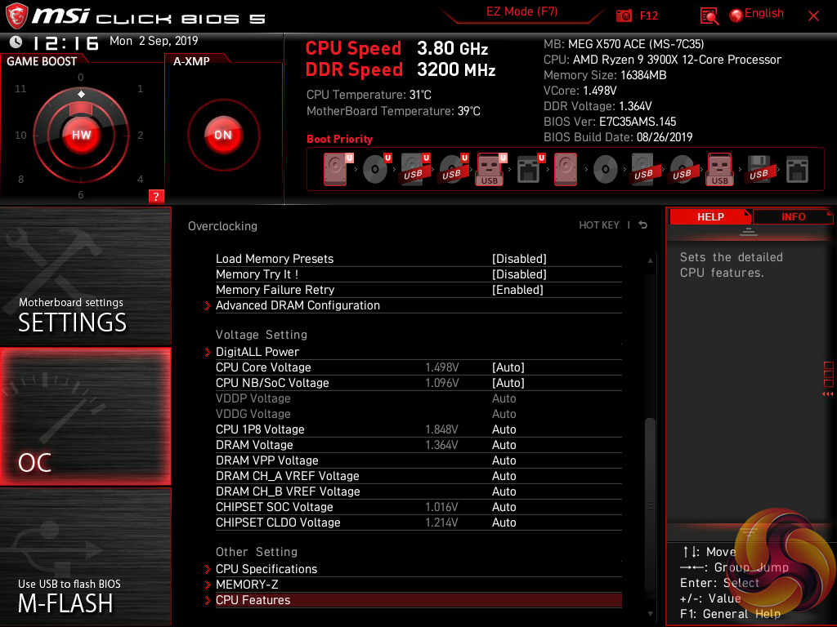Open CPU NB/SoC Voltage Auto dropdown
Viewport: 837px width, 627px height.
[508, 383]
